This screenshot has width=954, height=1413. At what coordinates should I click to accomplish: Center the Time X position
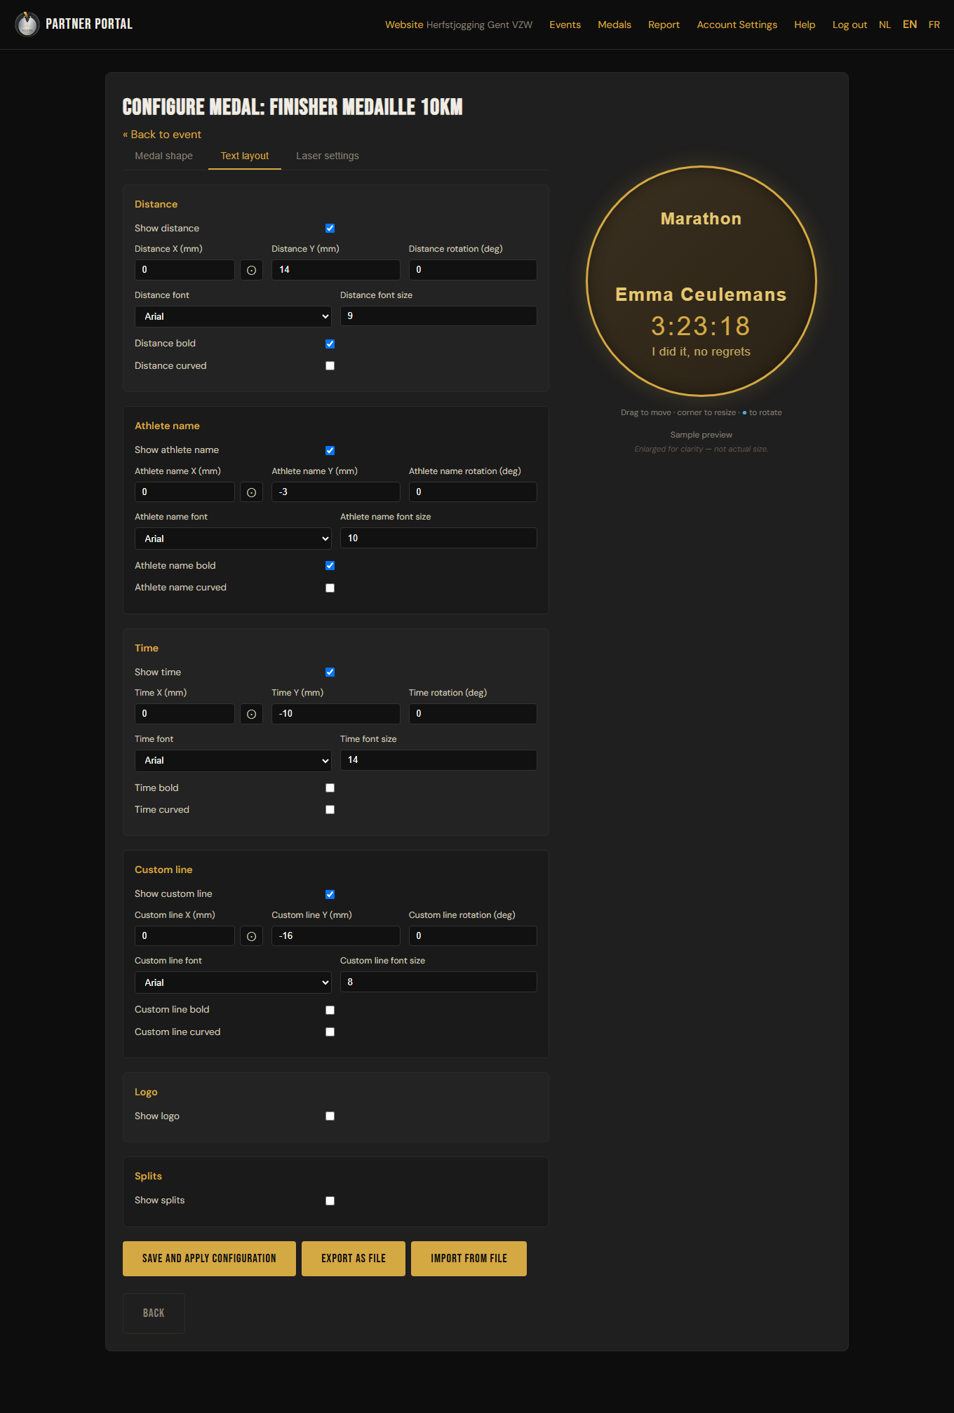point(251,714)
